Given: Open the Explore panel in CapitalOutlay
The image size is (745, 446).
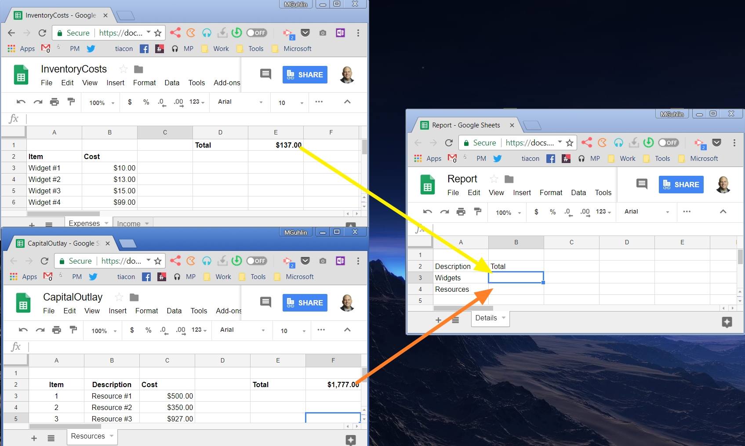Looking at the screenshot, I should click(x=350, y=440).
